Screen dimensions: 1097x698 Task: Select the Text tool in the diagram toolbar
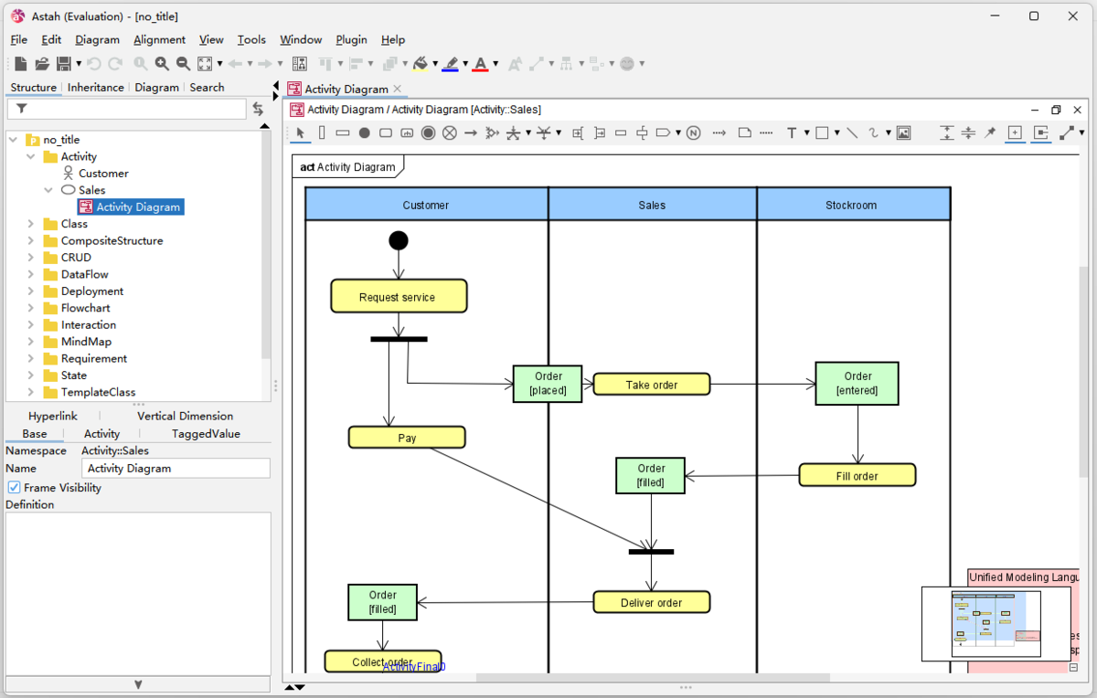pyautogui.click(x=793, y=132)
